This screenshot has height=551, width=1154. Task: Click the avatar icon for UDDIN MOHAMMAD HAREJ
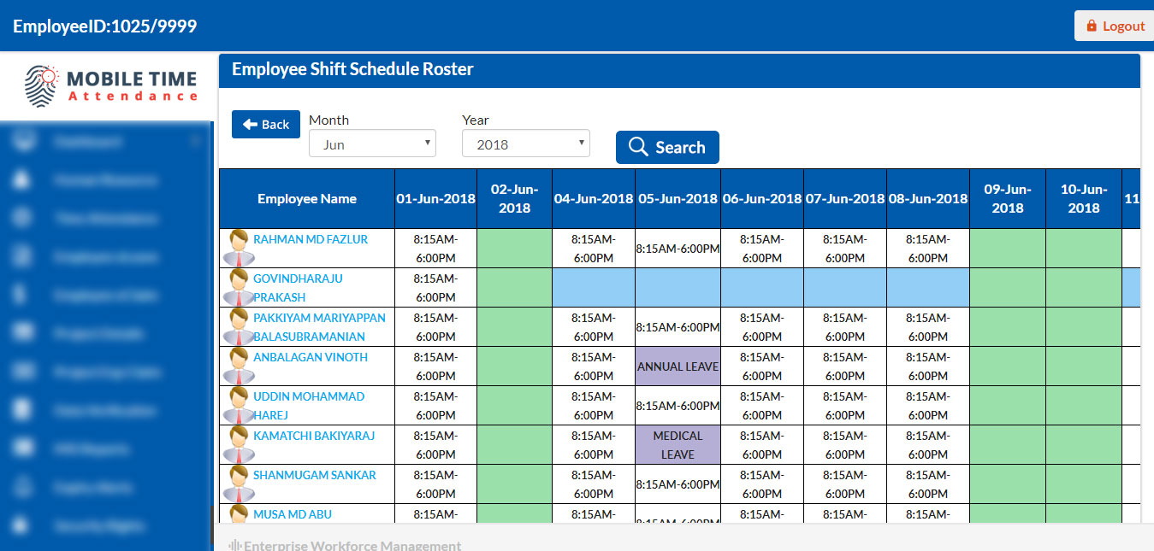point(238,405)
